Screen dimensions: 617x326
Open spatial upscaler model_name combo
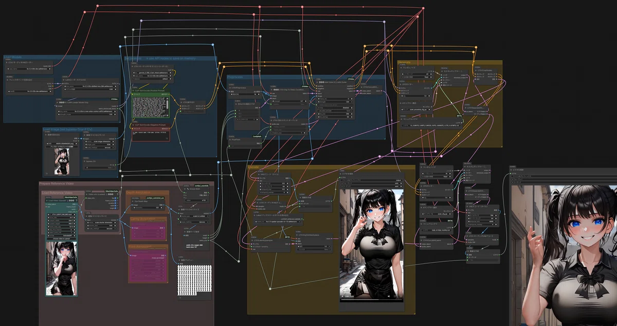click(278, 221)
